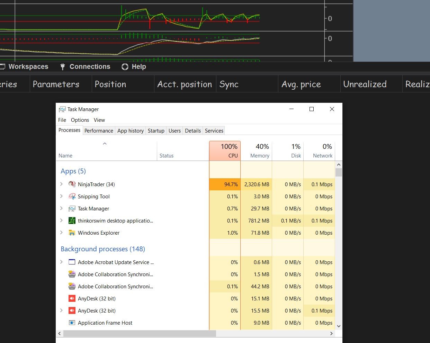
Task: Click the Adobe Acrobat Update Service icon
Action: (x=72, y=262)
